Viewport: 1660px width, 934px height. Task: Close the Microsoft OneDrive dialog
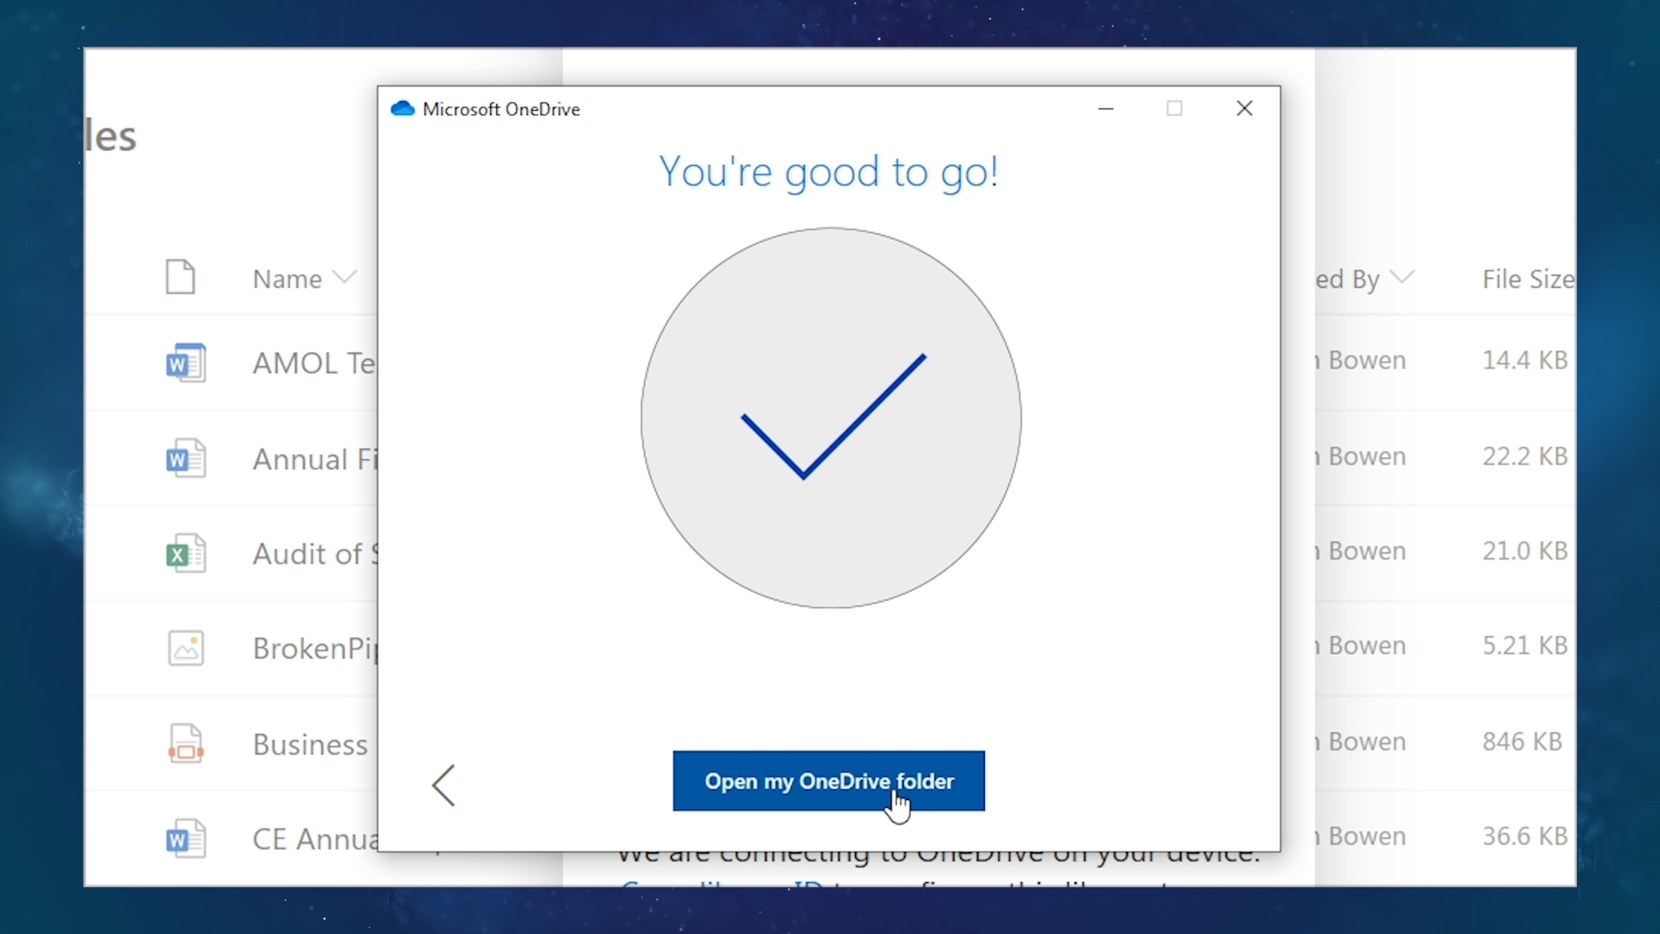point(1244,108)
